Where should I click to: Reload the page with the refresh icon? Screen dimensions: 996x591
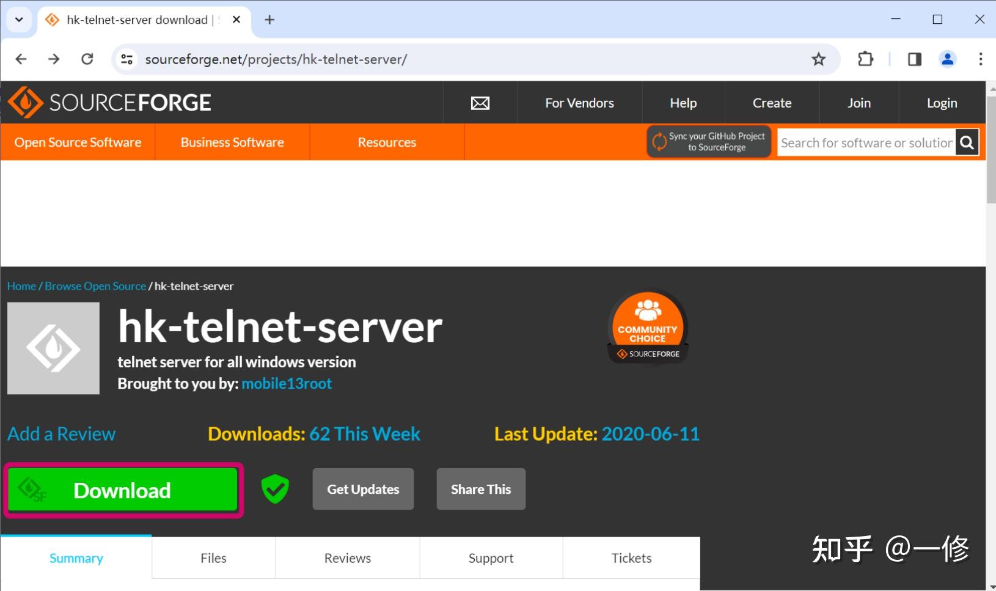[x=87, y=59]
